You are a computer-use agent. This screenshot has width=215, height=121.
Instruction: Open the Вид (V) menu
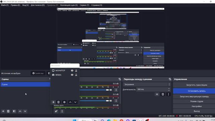point(26,5)
